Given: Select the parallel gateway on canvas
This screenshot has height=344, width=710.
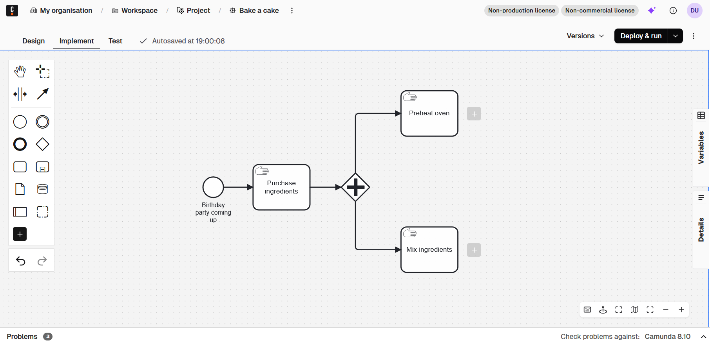Looking at the screenshot, I should click(x=355, y=187).
